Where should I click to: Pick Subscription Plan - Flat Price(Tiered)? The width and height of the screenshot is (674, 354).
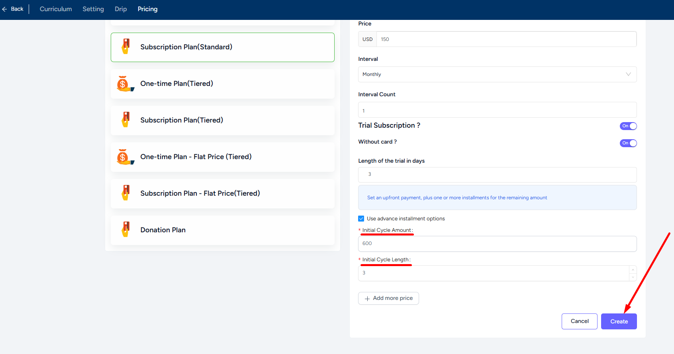point(223,194)
